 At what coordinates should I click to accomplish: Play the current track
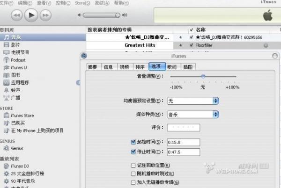pos(31,15)
